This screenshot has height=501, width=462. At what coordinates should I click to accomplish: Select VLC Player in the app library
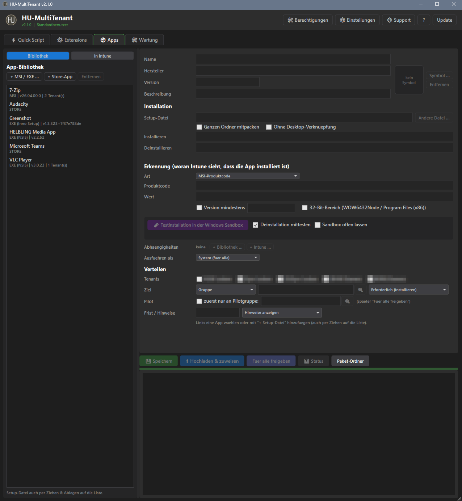(70, 162)
